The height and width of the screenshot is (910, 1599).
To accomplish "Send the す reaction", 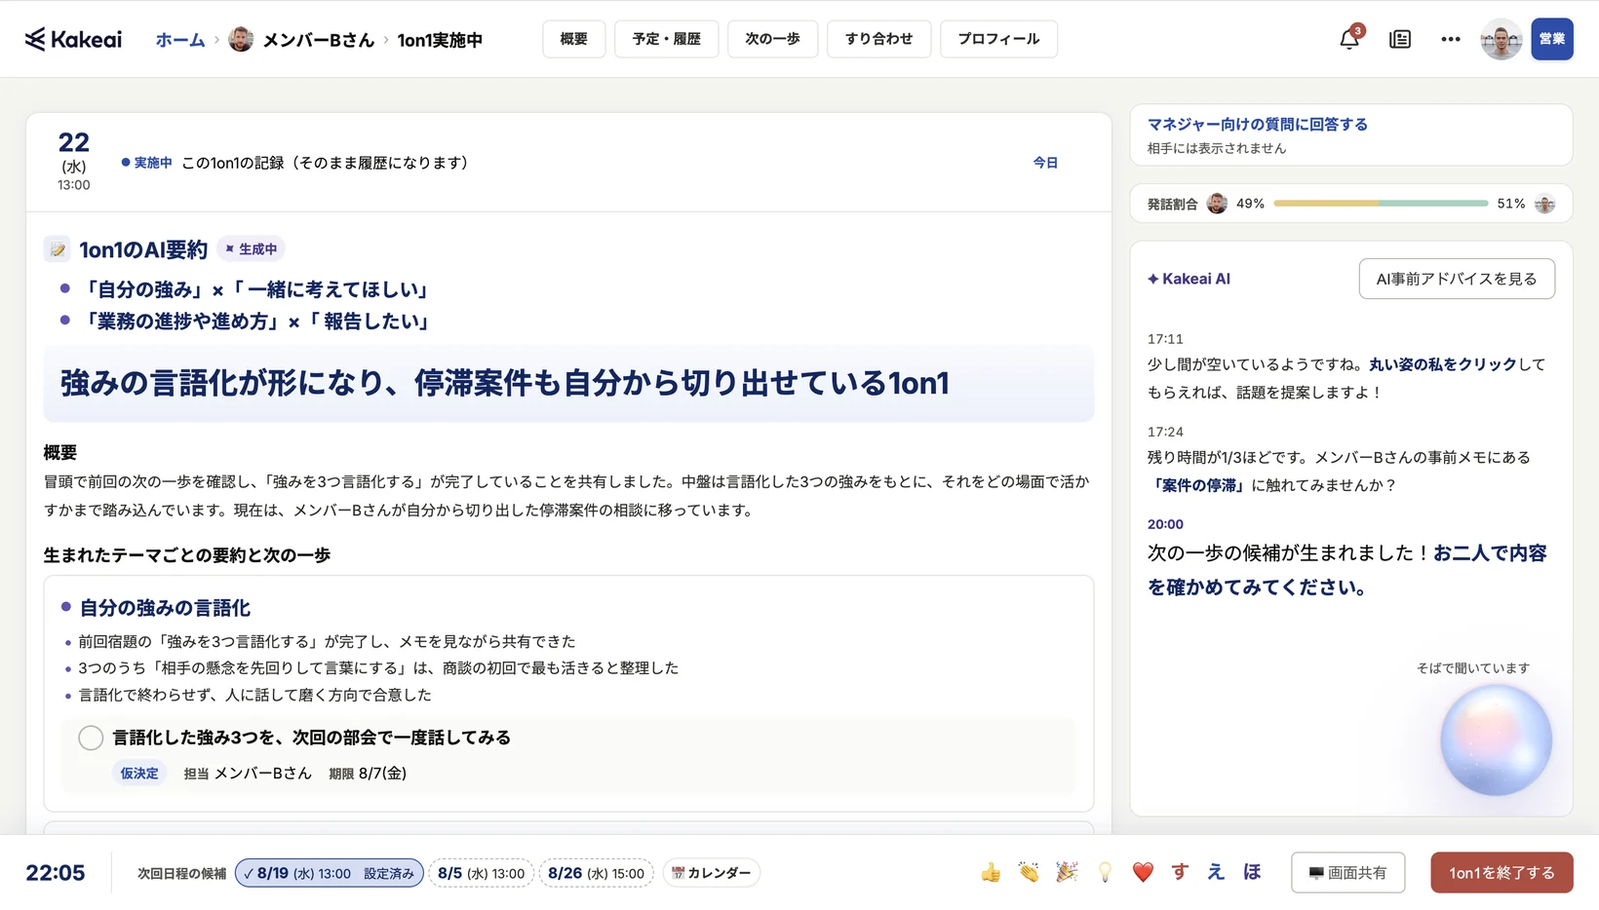I will [x=1180, y=872].
